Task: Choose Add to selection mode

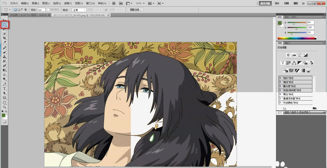Action: click(x=19, y=10)
